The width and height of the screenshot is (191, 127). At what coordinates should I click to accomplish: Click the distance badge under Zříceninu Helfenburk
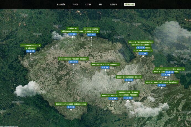(73, 34)
